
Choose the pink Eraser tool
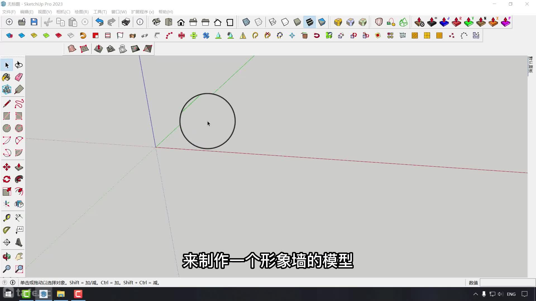[x=19, y=77]
